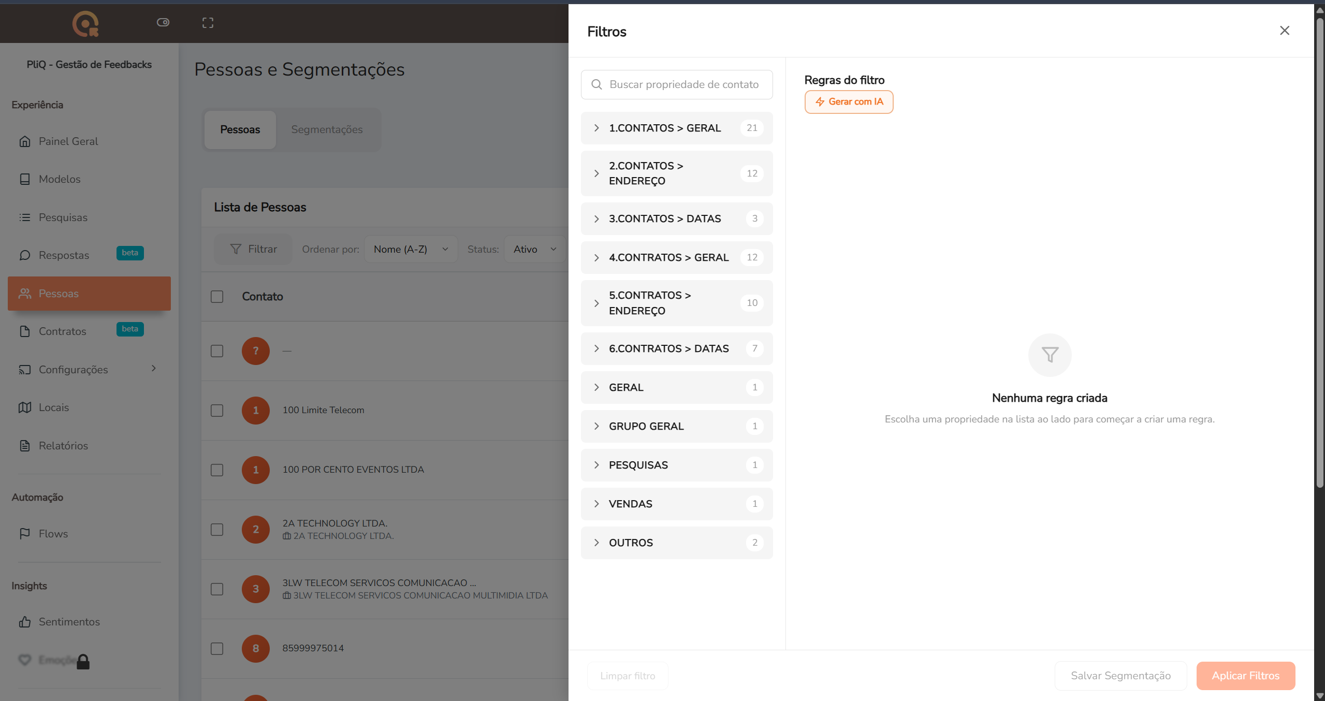Expand the Configurações submenu arrow
The width and height of the screenshot is (1325, 701).
point(154,369)
